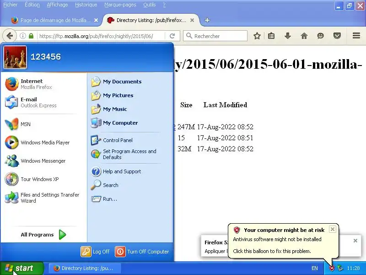Open the Historique menu

point(86,5)
